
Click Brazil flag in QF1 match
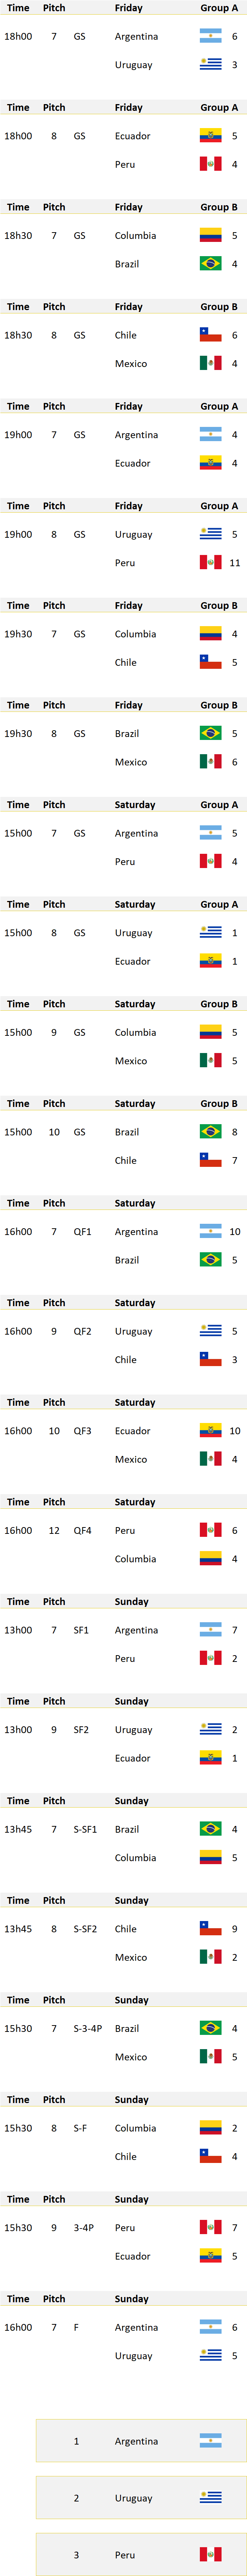210,1260
